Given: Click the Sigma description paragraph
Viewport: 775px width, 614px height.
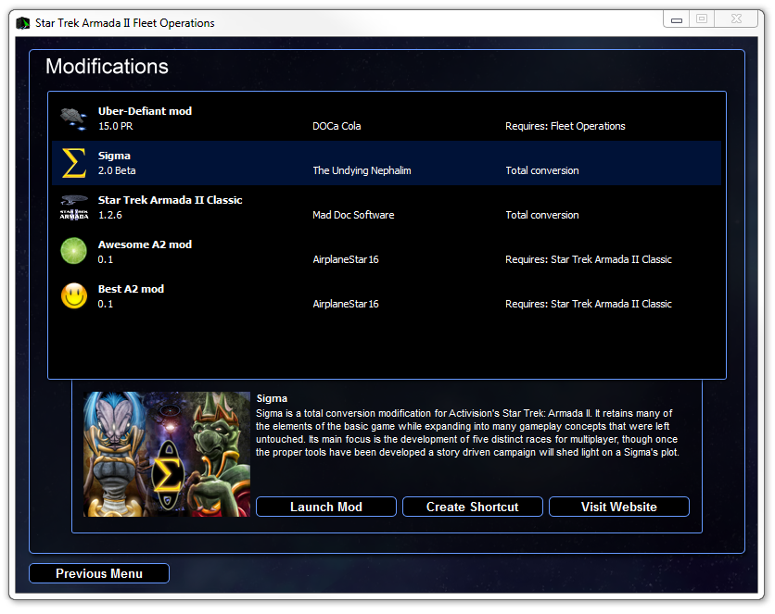Looking at the screenshot, I should pos(467,432).
